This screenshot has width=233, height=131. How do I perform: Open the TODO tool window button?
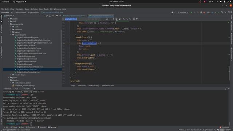tap(14, 127)
